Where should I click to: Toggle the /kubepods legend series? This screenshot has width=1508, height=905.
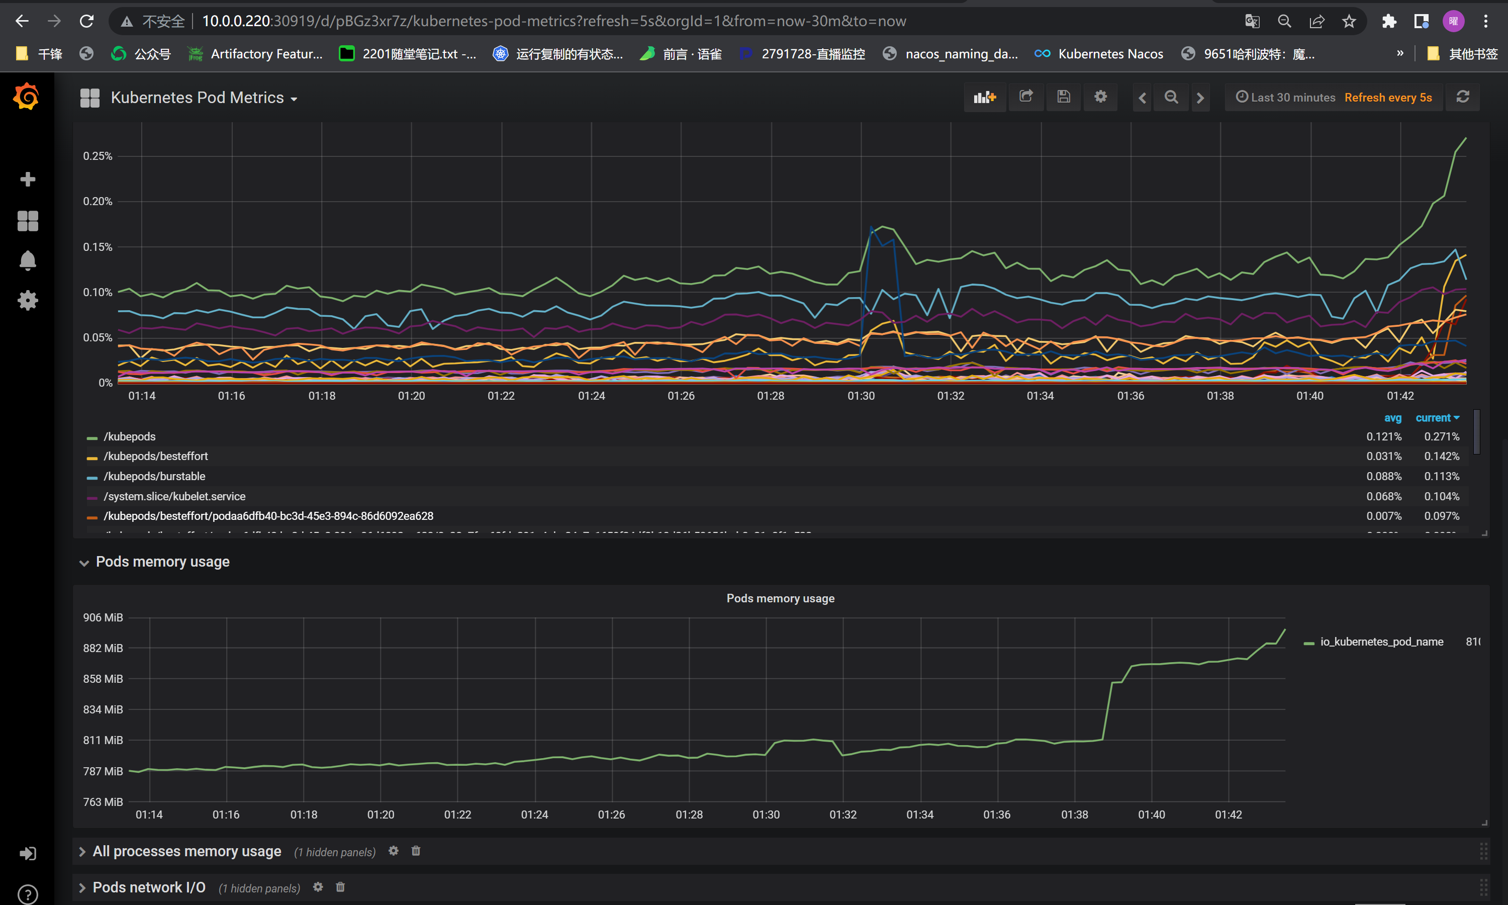[129, 436]
